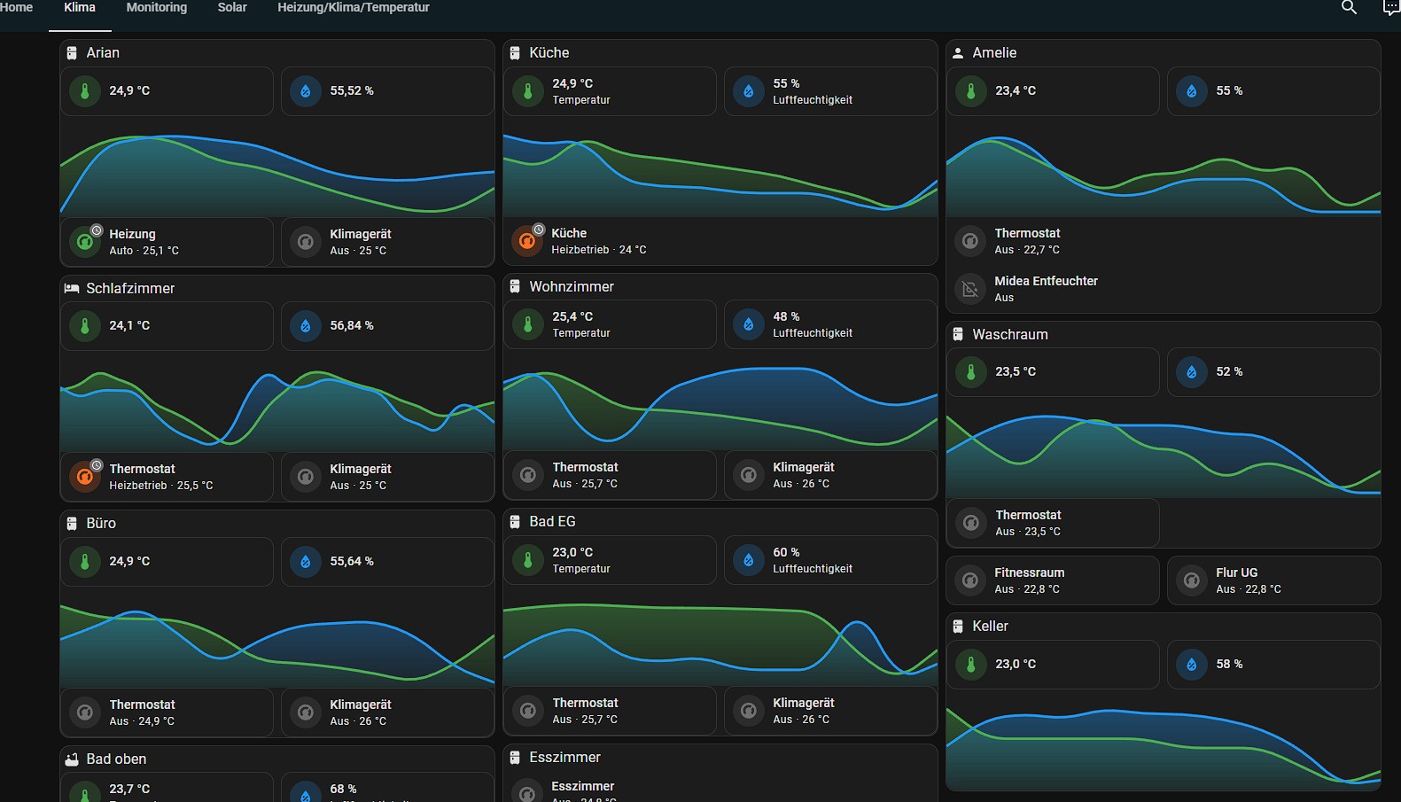The height and width of the screenshot is (802, 1401).
Task: Click the Amelie temperature history graph
Action: click(x=1163, y=173)
